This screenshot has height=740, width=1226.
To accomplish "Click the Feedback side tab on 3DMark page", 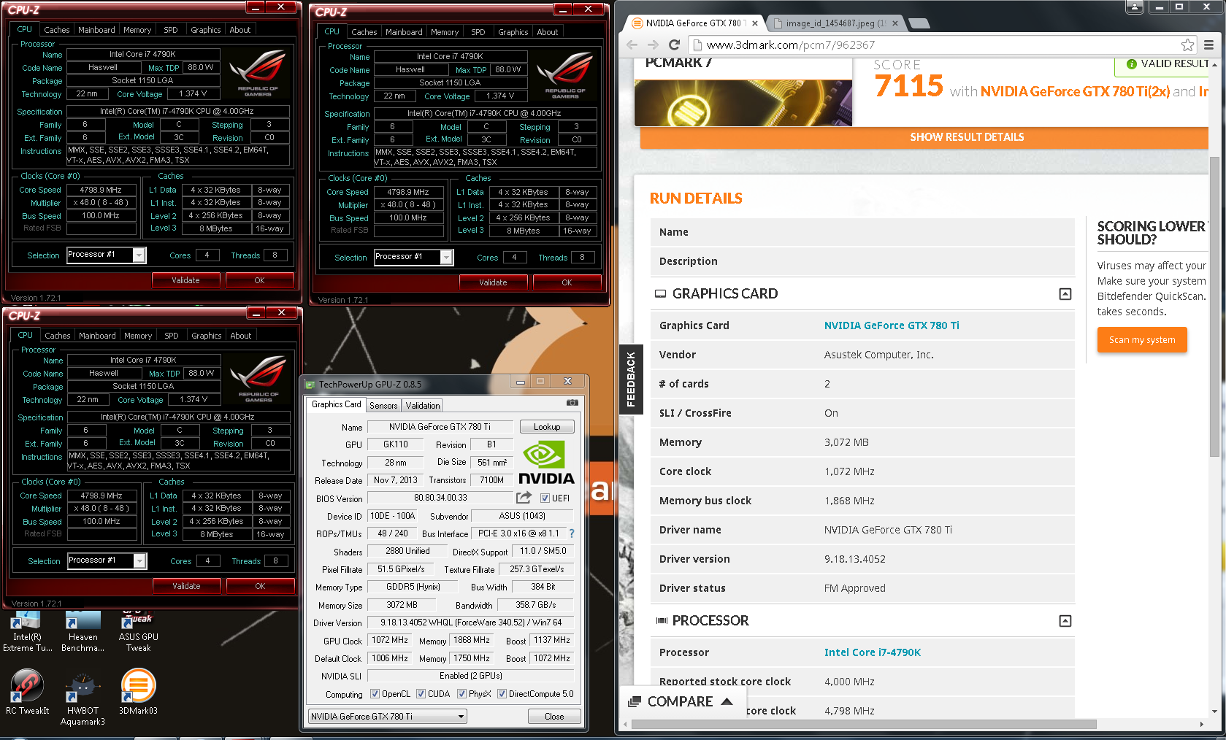I will click(x=631, y=379).
